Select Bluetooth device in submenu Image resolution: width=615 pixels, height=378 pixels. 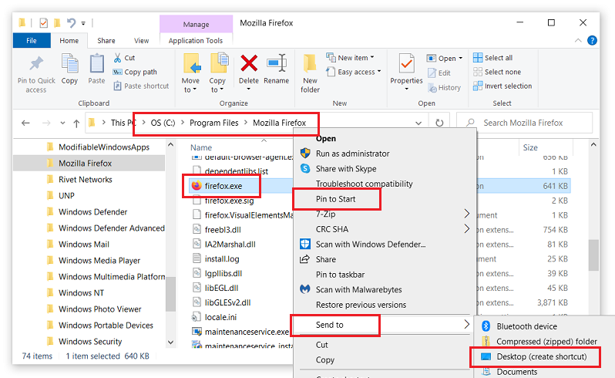click(526, 326)
